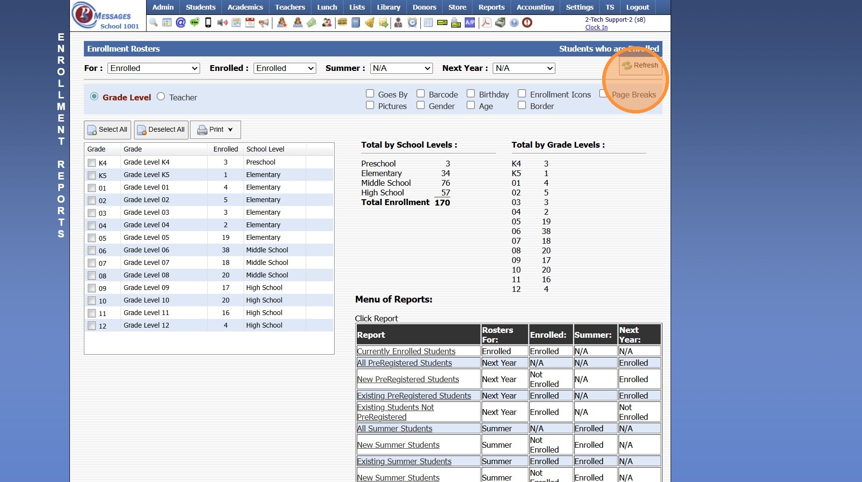This screenshot has width=862, height=482.
Task: Click the staff person in suit icon
Action: 398,22
